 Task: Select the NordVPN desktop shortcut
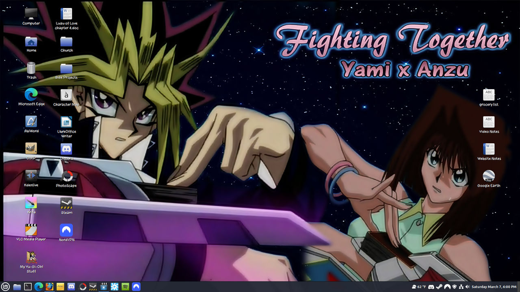pos(67,233)
